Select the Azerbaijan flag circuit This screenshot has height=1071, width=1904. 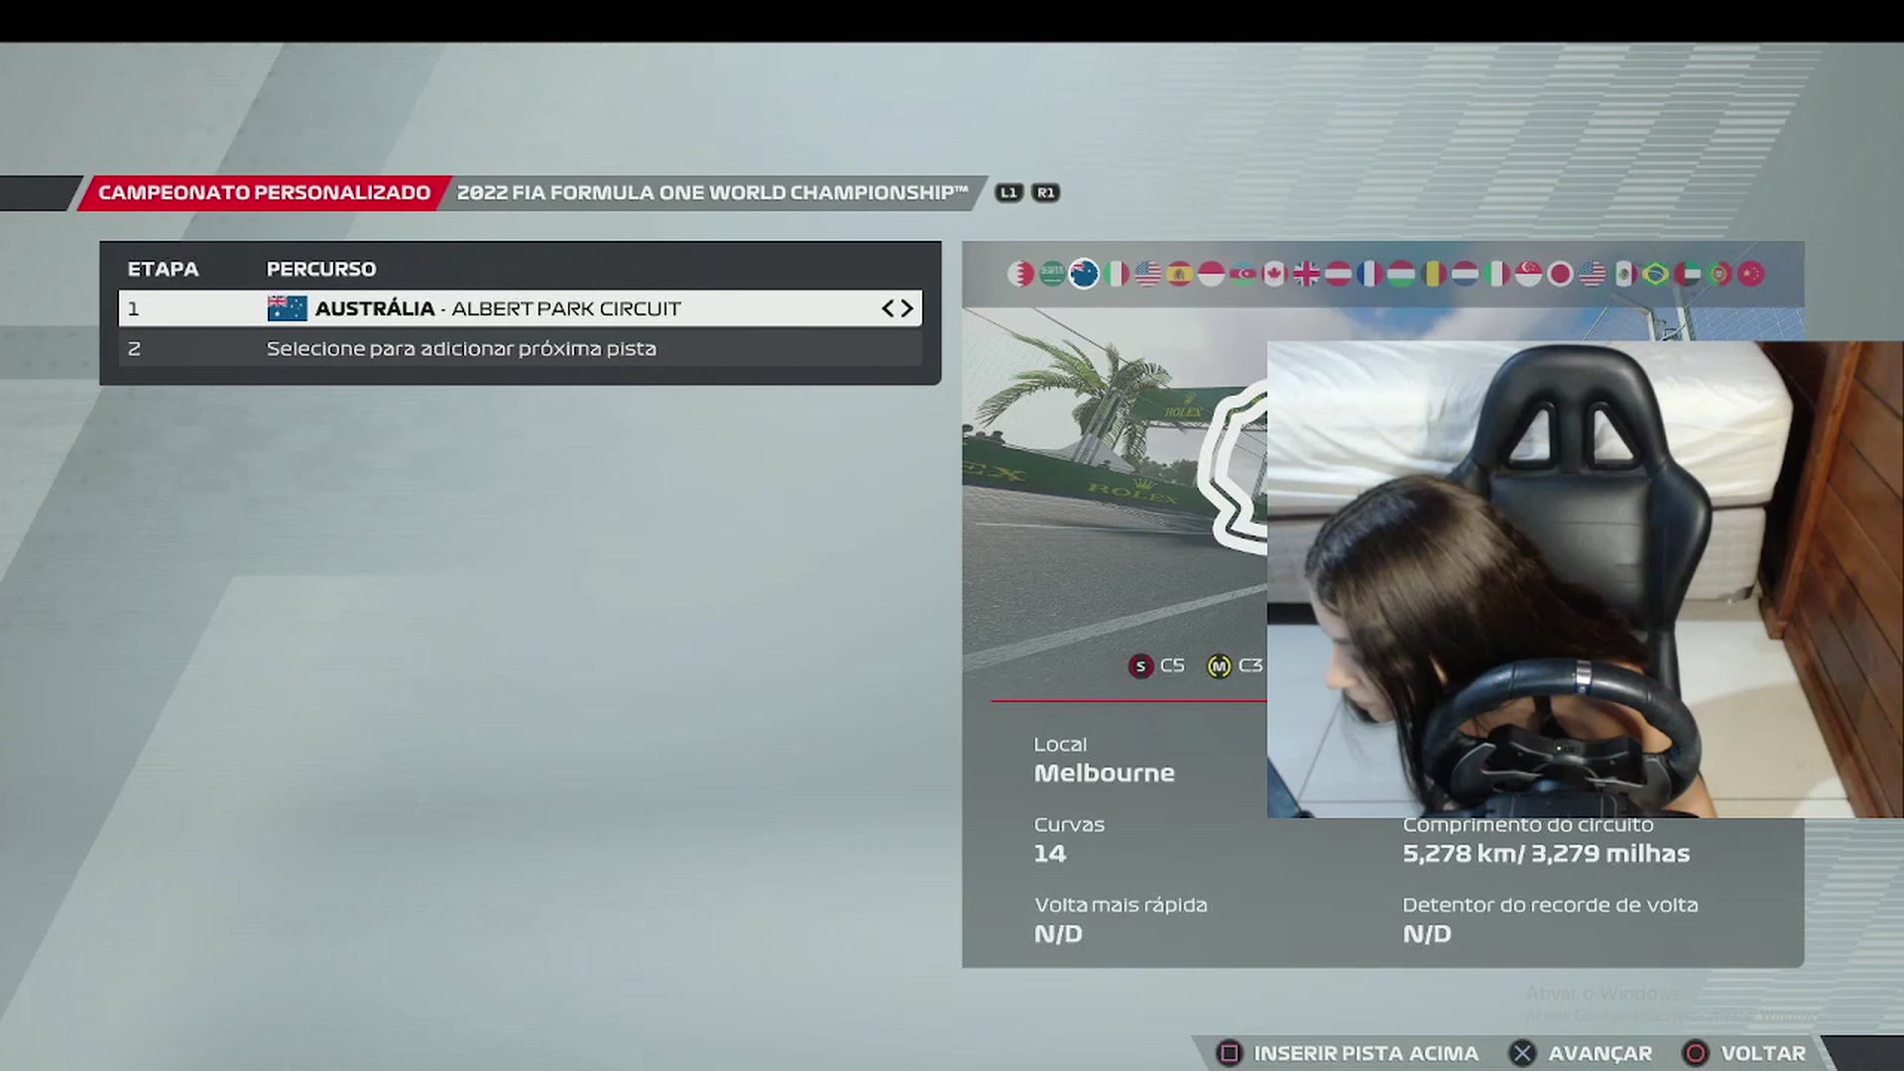[x=1243, y=274]
